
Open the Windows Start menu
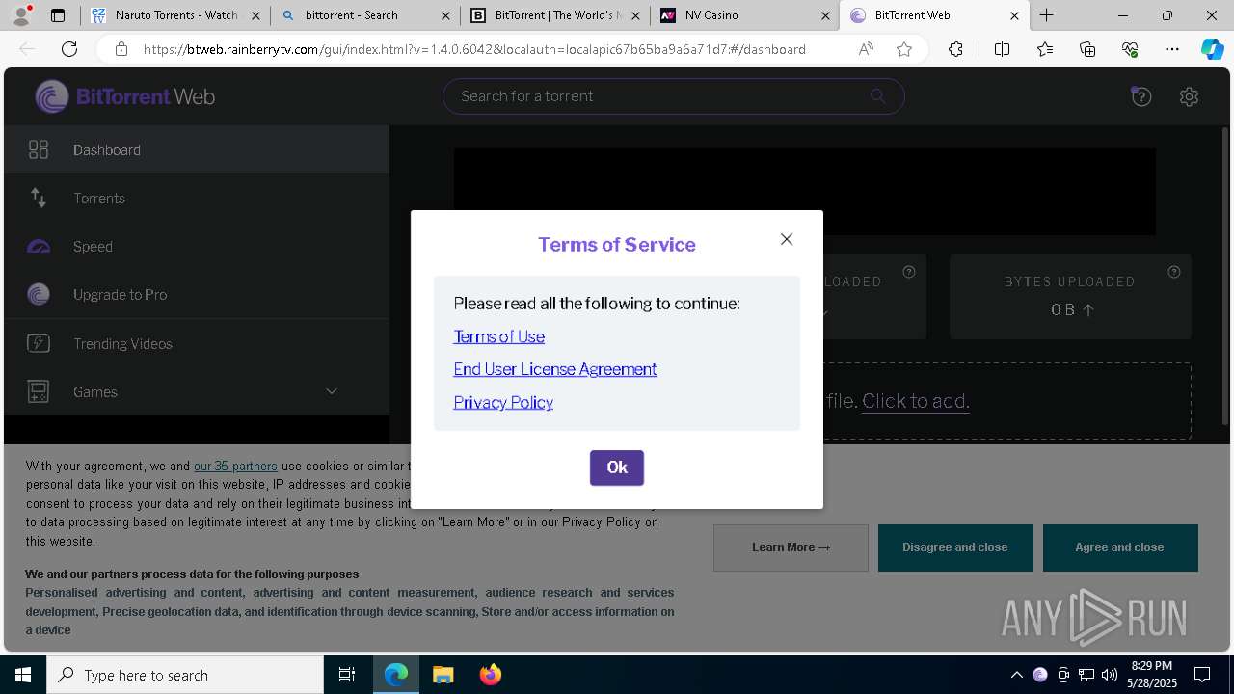23,675
